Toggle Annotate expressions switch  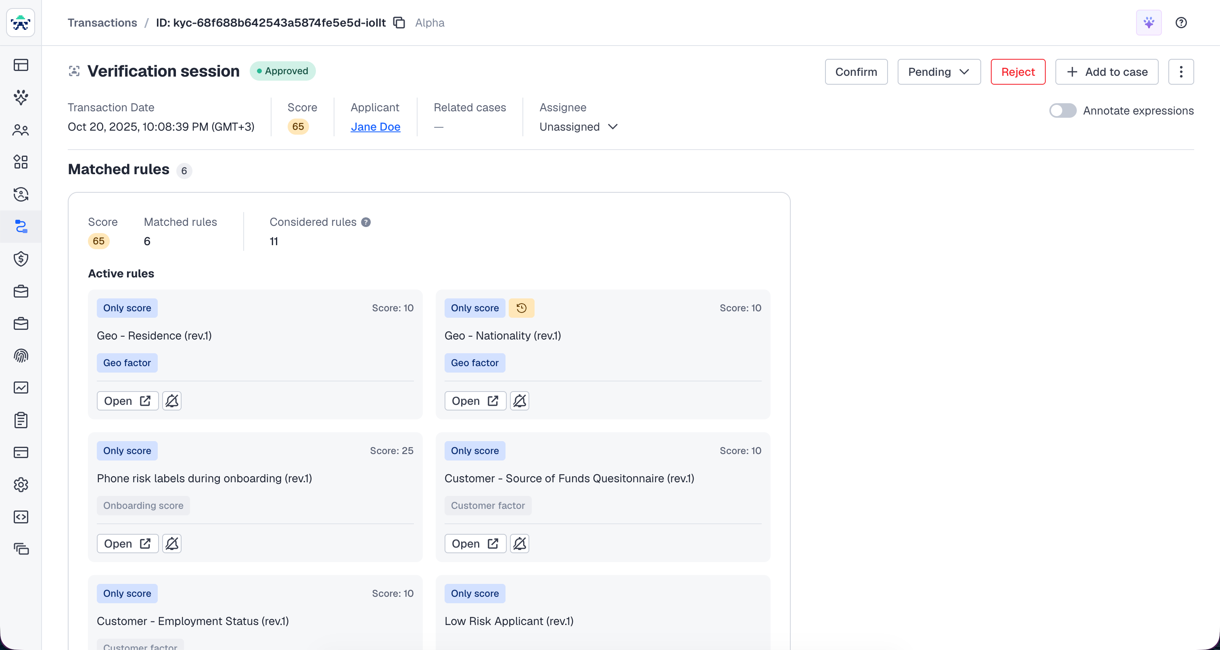click(x=1062, y=111)
